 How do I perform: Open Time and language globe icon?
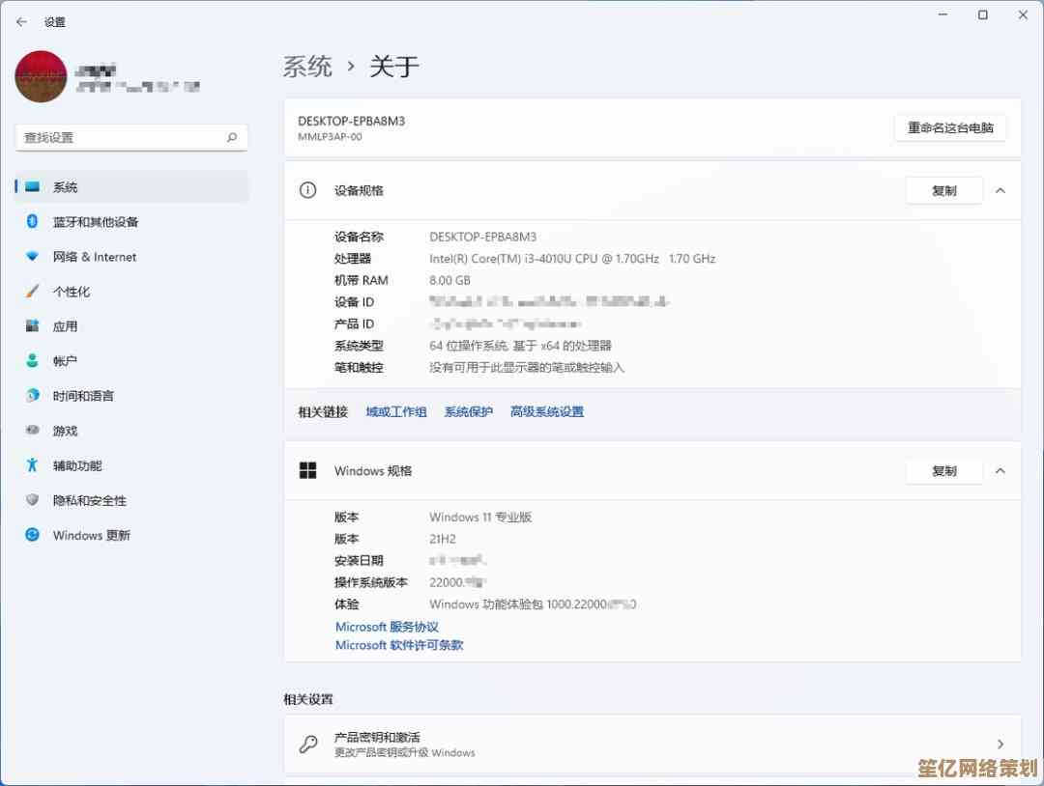coord(33,396)
